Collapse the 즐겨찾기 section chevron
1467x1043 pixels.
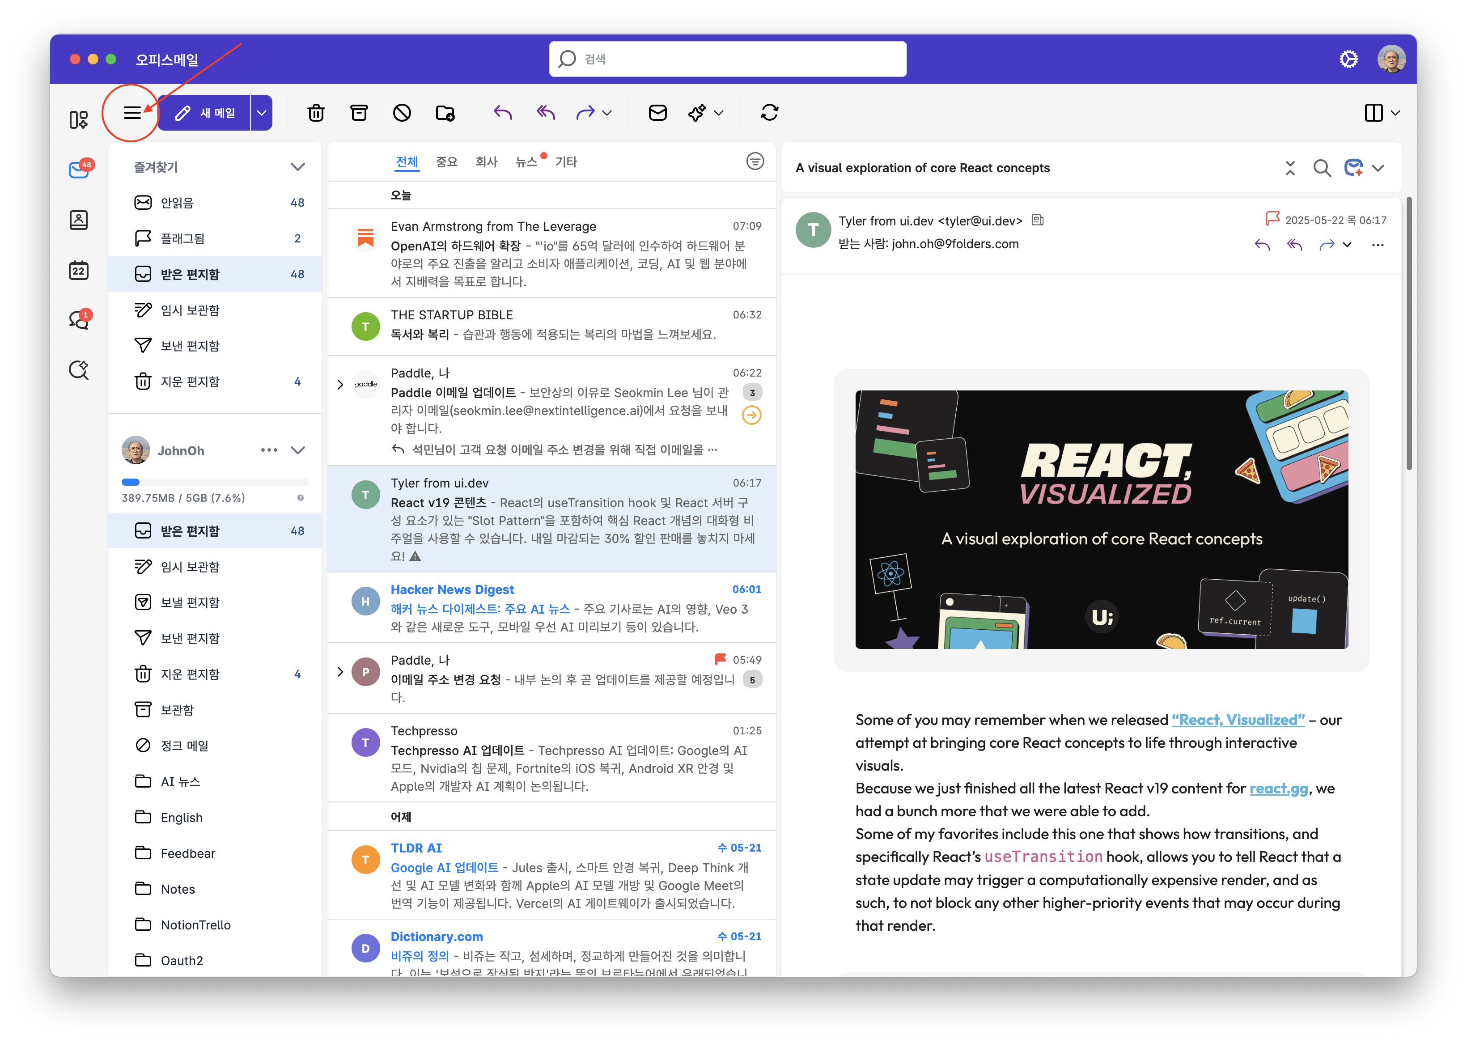pos(297,167)
